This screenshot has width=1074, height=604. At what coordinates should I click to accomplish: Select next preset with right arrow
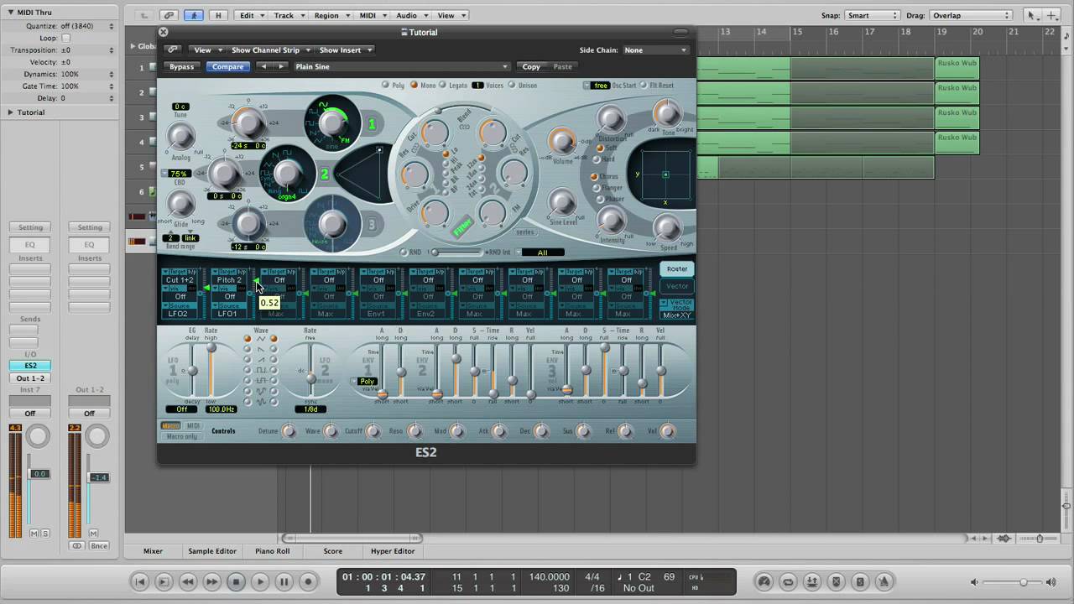[x=281, y=66]
